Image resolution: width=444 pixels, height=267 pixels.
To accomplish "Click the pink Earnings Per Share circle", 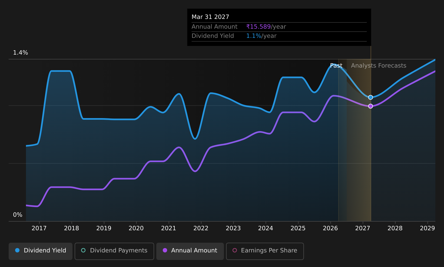I will click(235, 250).
